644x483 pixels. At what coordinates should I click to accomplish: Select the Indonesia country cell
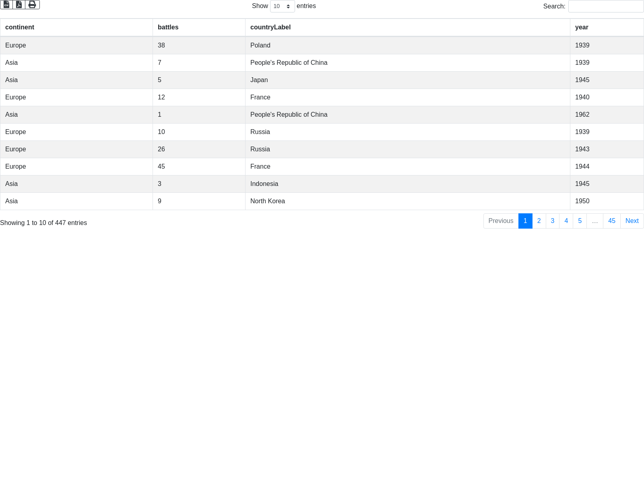click(x=264, y=184)
